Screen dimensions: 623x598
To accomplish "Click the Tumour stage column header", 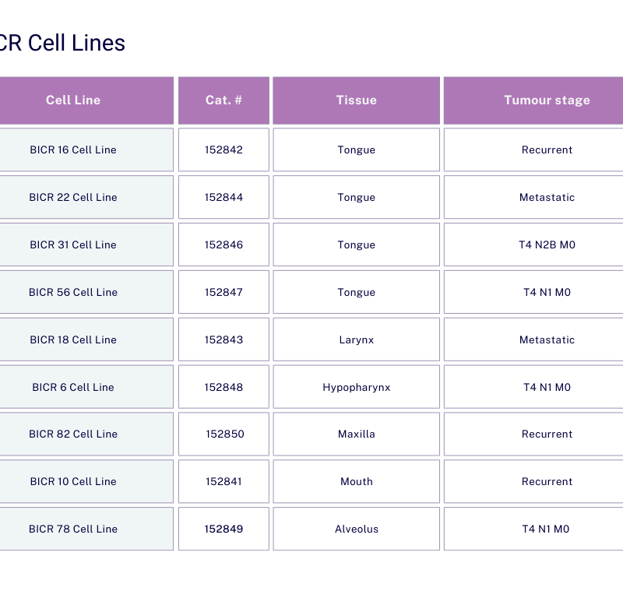I will click(547, 100).
